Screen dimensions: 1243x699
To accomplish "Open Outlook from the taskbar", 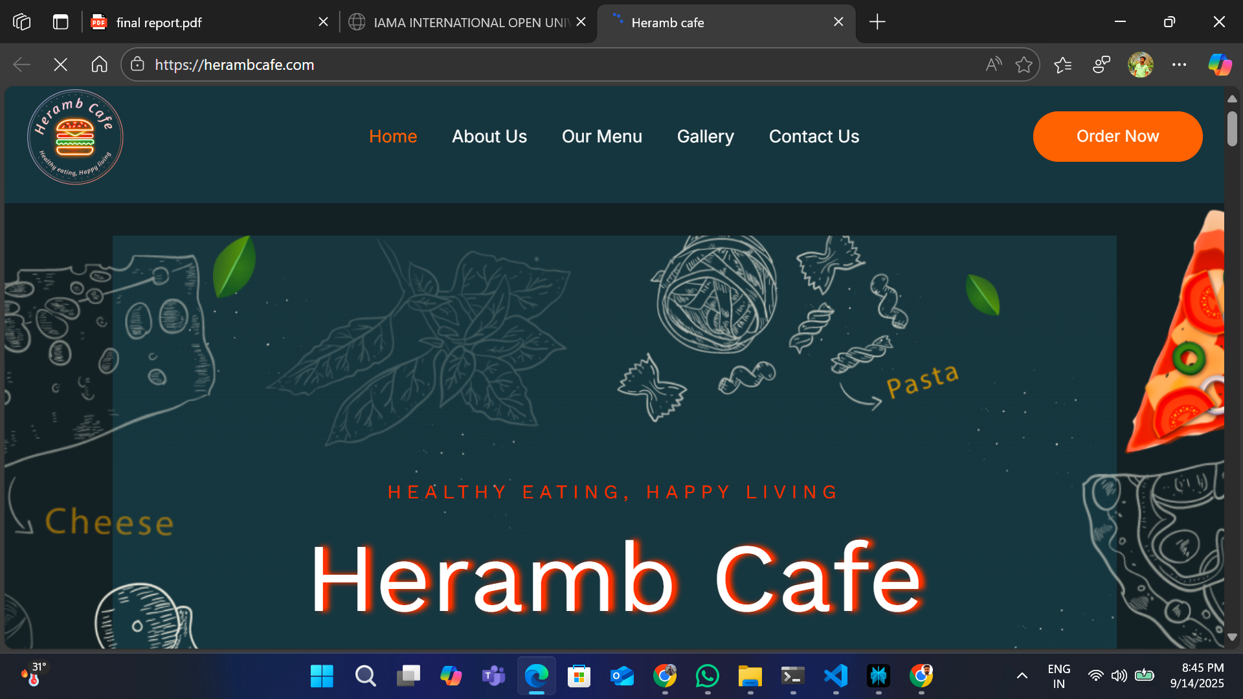I will (x=622, y=676).
